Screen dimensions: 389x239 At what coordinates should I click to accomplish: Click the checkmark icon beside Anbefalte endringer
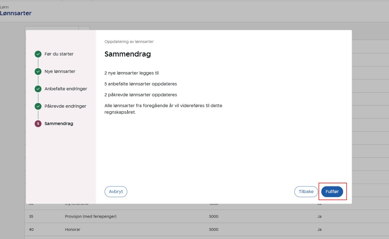coord(38,89)
